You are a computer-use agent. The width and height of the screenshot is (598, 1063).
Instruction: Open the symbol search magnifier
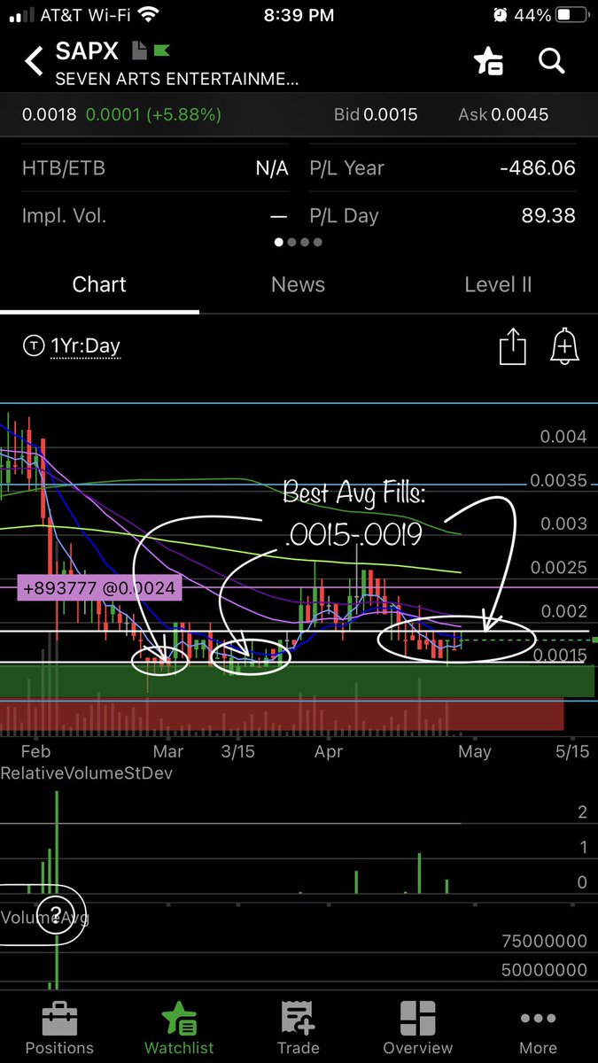point(551,61)
